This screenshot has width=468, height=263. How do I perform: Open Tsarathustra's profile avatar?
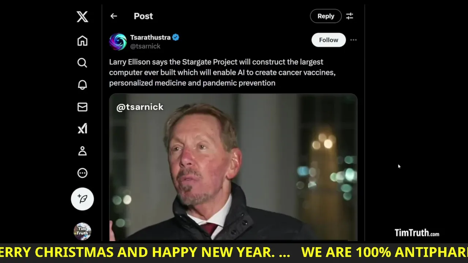tap(118, 42)
